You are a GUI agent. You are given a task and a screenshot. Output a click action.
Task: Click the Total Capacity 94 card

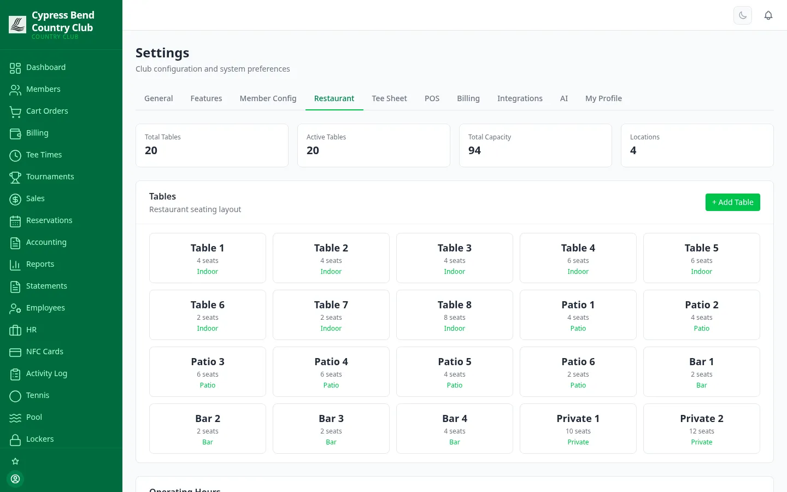536,145
